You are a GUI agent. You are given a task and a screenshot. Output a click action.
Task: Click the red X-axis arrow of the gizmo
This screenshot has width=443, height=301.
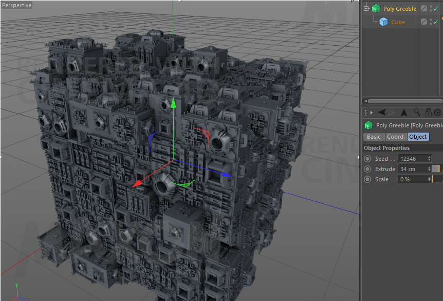pyautogui.click(x=138, y=183)
